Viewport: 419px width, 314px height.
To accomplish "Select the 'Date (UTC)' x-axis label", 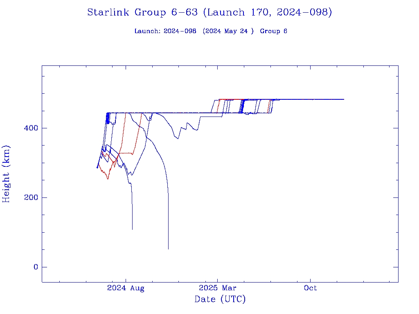I will click(220, 299).
